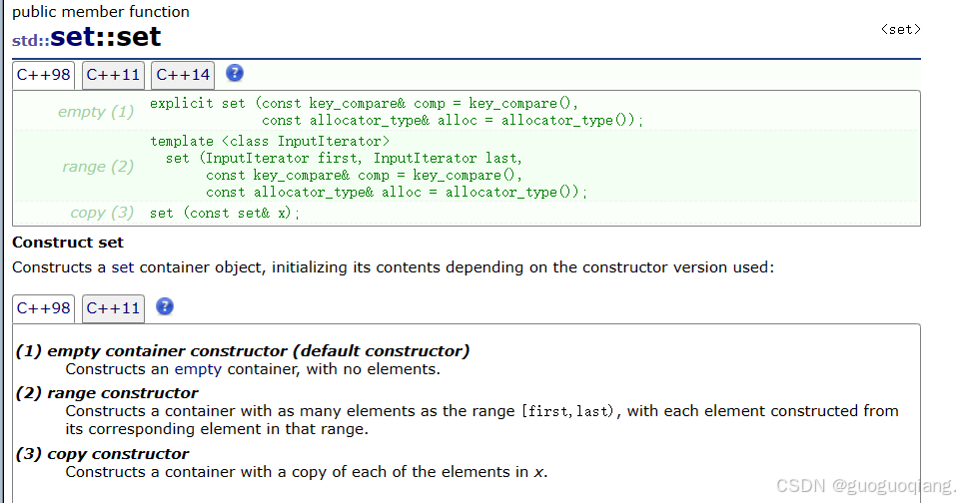Click the 'range (2)' prototype label
Screen dimensions: 961x503
click(x=98, y=167)
